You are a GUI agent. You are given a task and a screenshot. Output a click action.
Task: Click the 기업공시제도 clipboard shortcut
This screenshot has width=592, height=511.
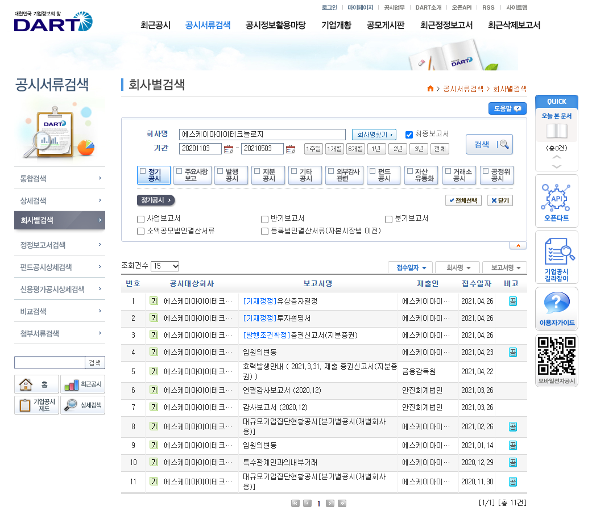tap(36, 405)
